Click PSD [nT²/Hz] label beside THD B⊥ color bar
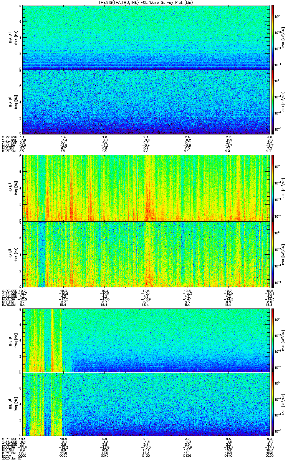The width and height of the screenshot is (288, 461). pos(284,188)
